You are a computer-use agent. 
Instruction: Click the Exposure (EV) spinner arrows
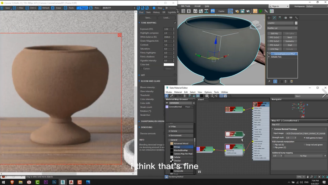click(173, 29)
